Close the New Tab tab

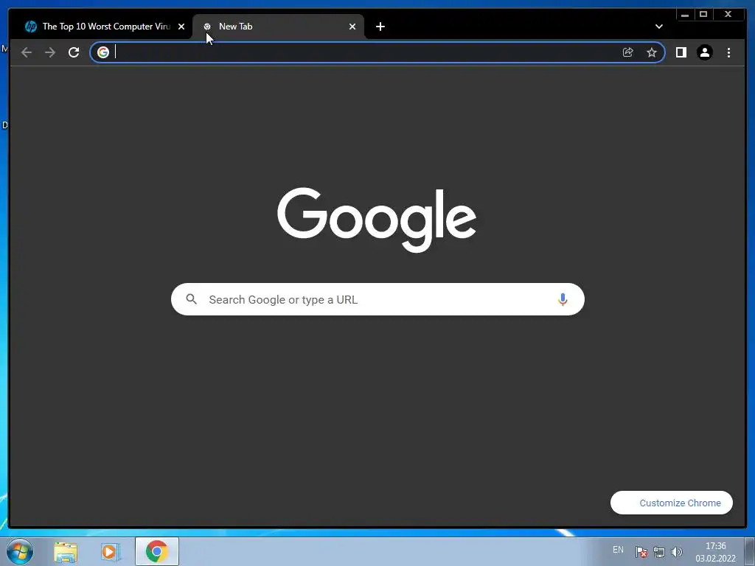(x=352, y=27)
